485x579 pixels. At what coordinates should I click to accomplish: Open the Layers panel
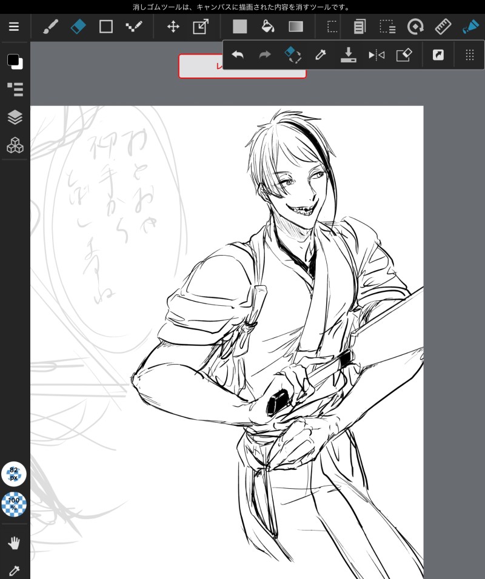(15, 117)
